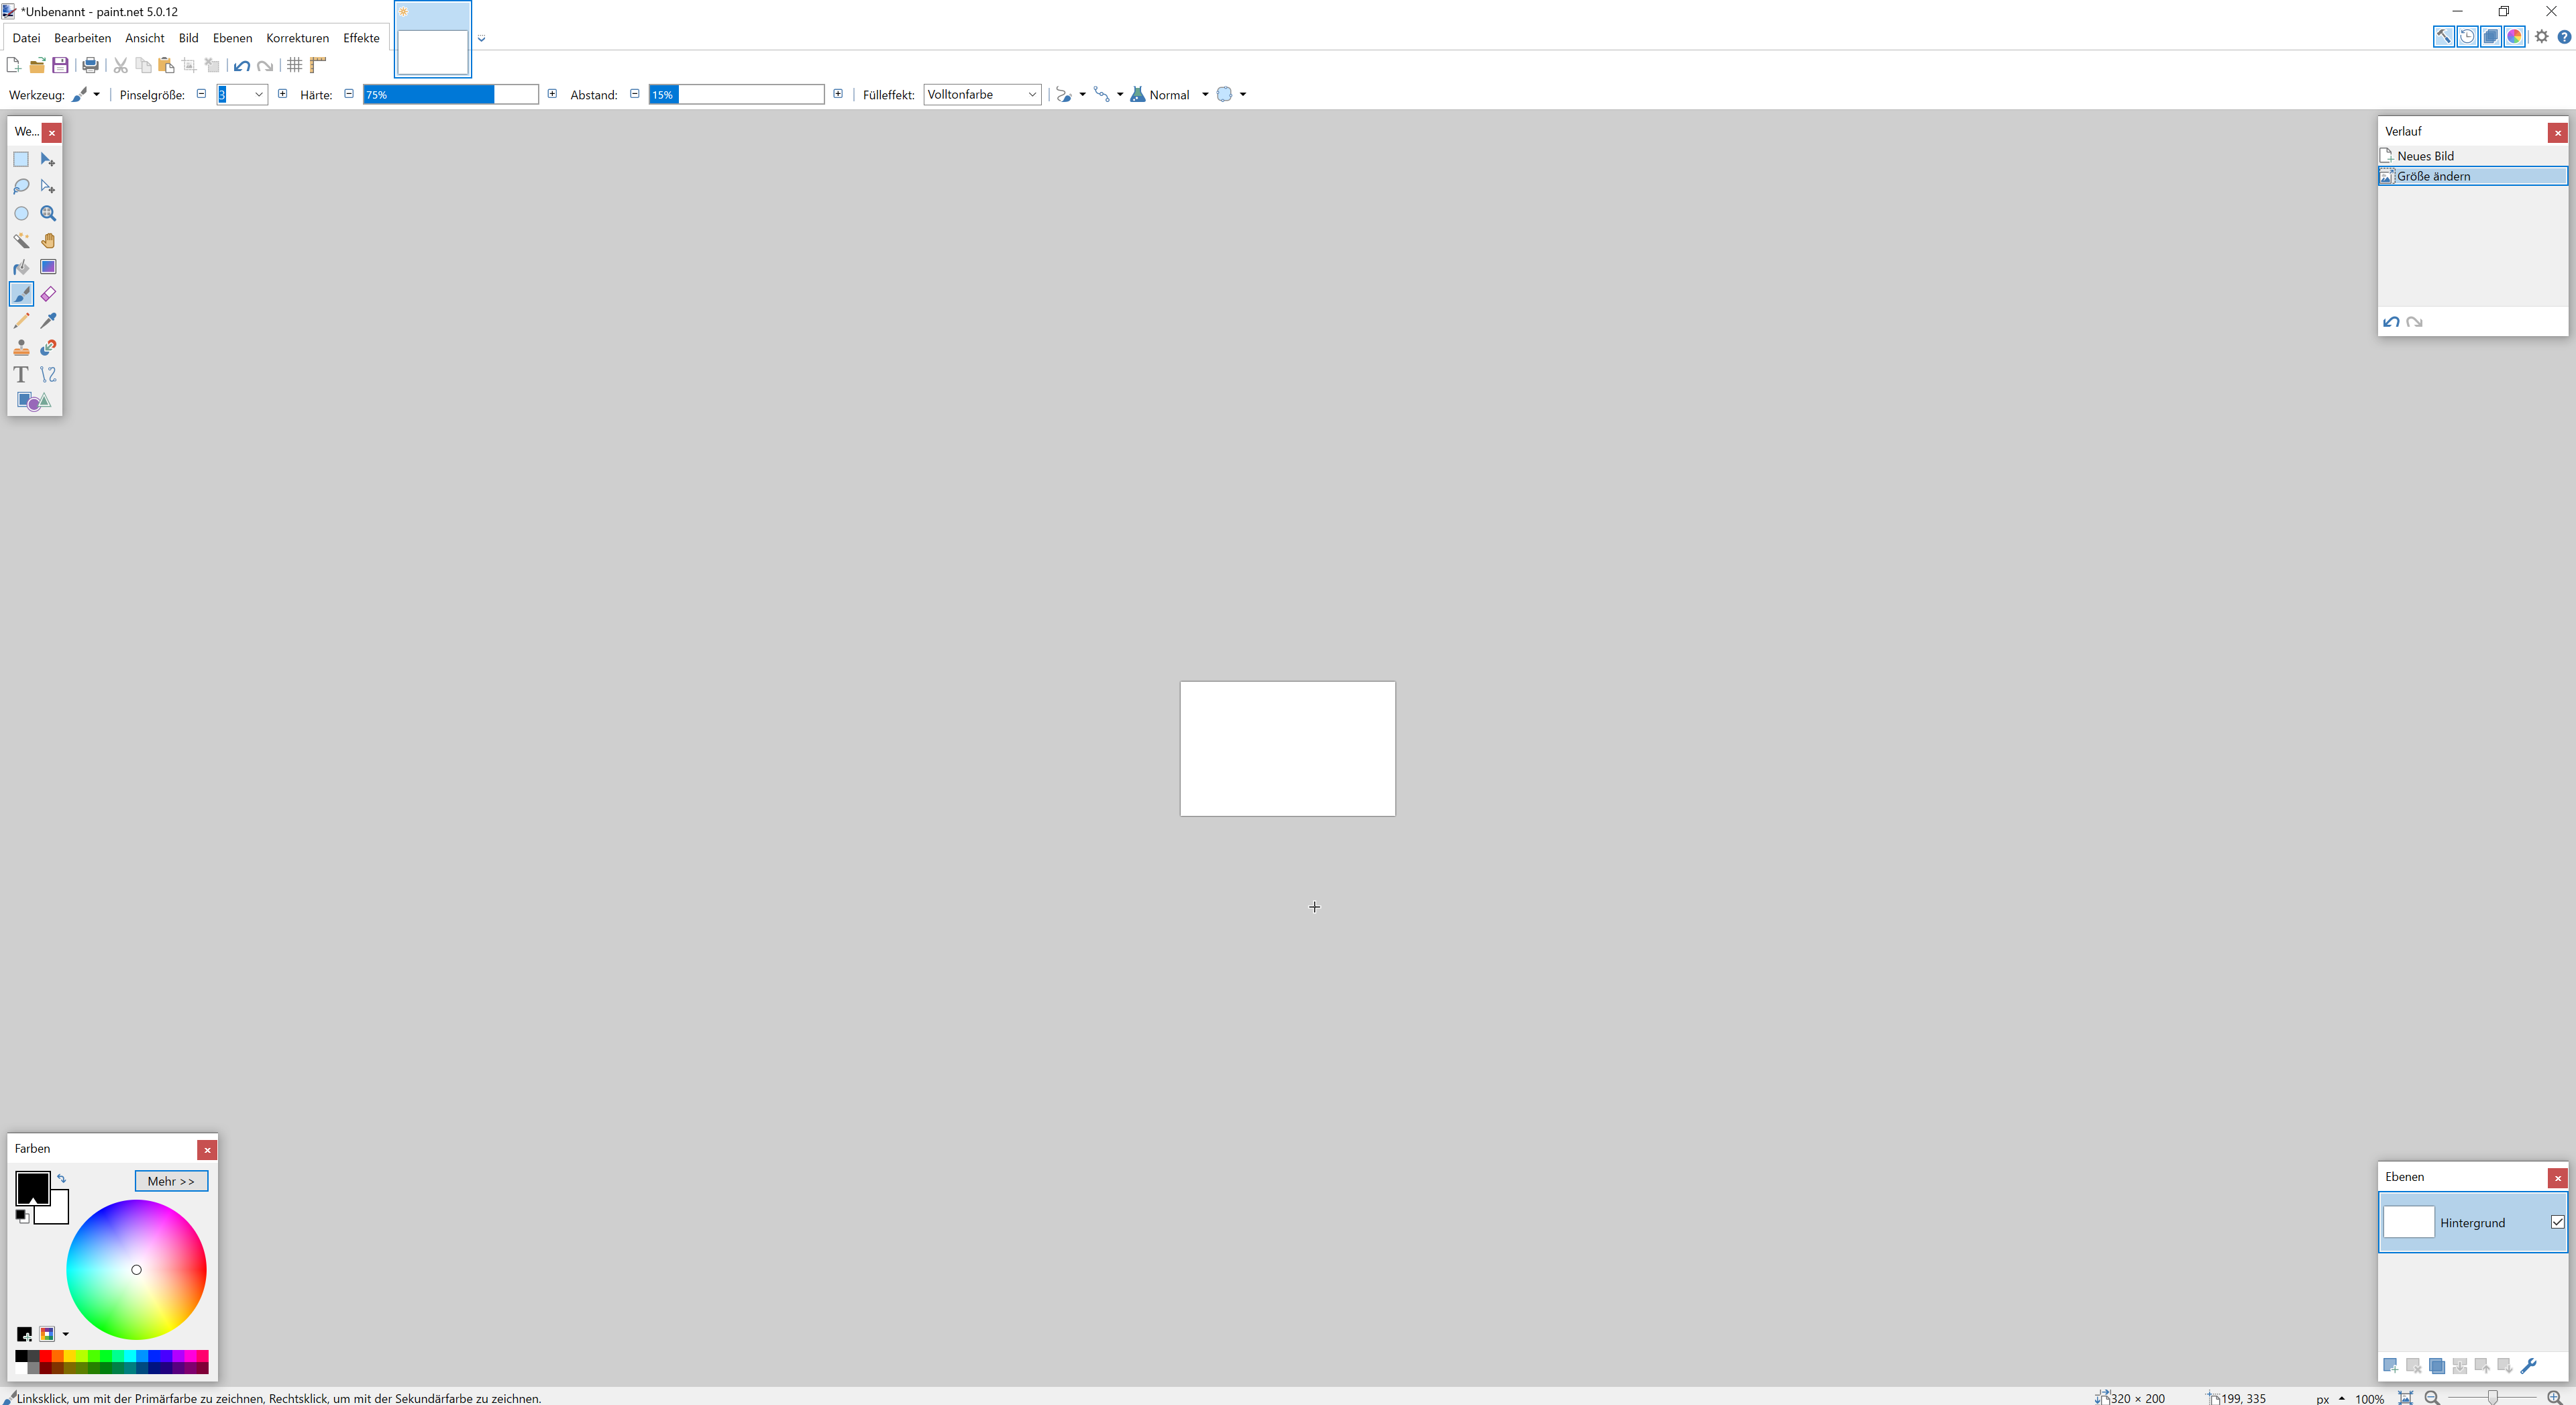Select the Magic Wand tool
This screenshot has height=1405, width=2576.
pos(21,240)
